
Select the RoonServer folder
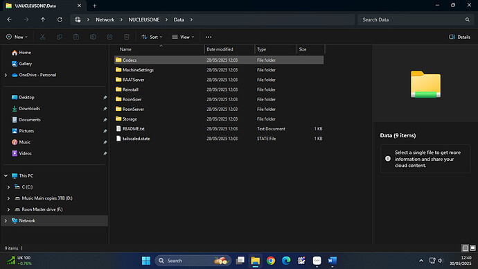pos(219,109)
